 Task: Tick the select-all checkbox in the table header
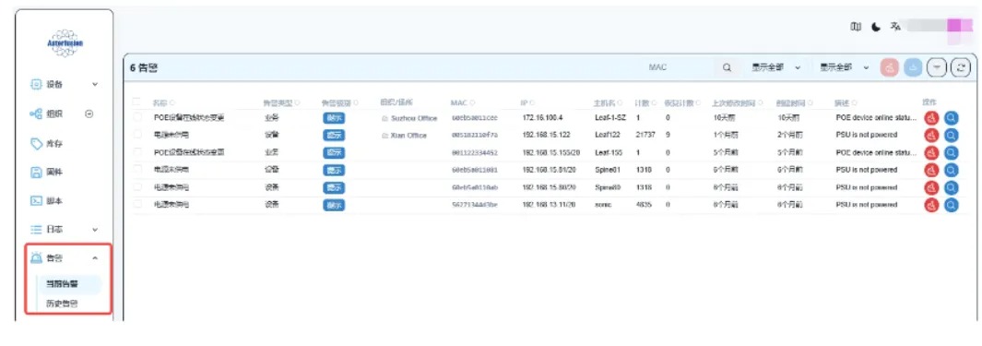point(137,102)
